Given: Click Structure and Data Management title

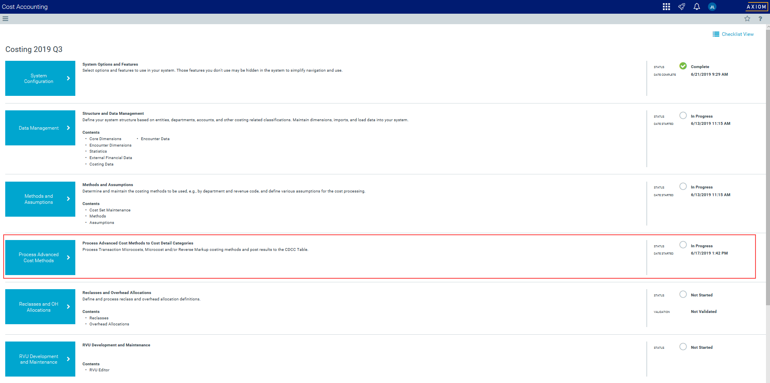Looking at the screenshot, I should point(113,114).
